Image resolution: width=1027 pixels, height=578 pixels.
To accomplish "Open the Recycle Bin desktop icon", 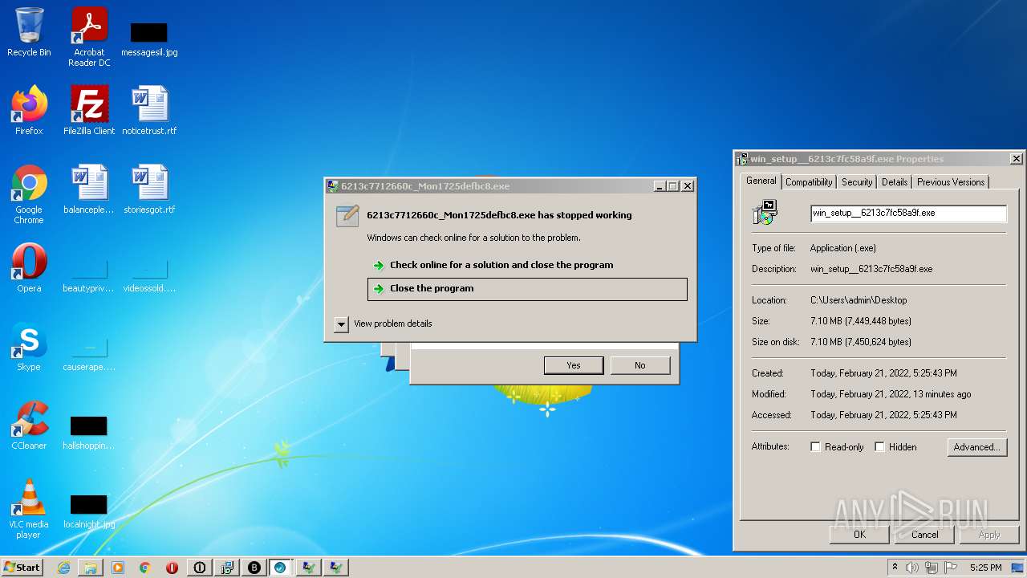I will point(29,33).
